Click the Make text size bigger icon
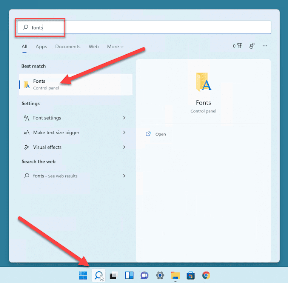The height and width of the screenshot is (283, 288). tap(26, 132)
